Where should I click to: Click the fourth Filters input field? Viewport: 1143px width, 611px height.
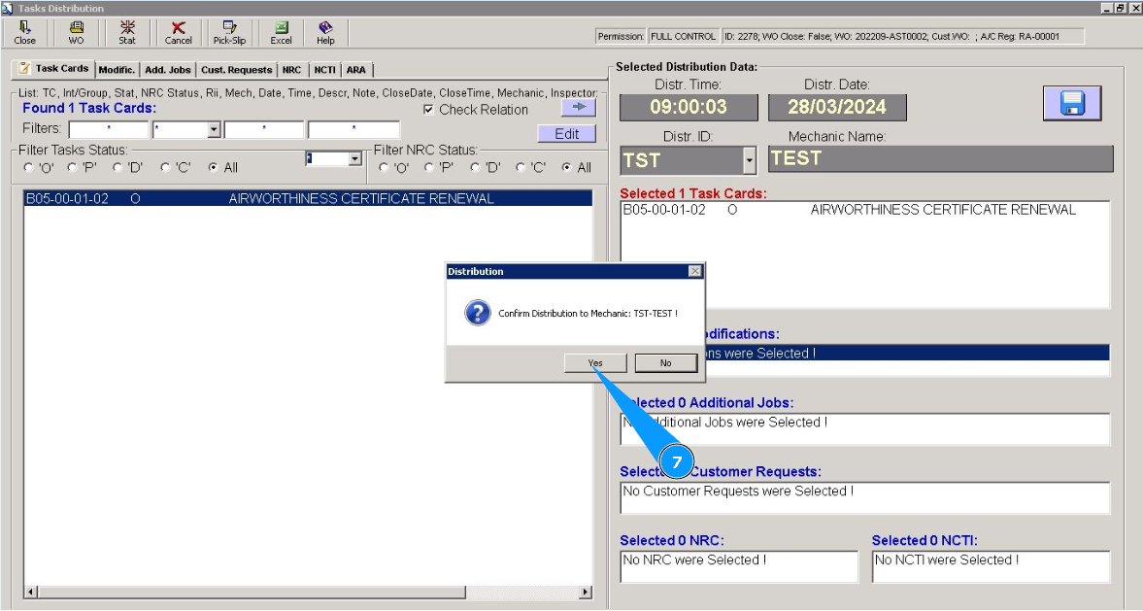[353, 130]
